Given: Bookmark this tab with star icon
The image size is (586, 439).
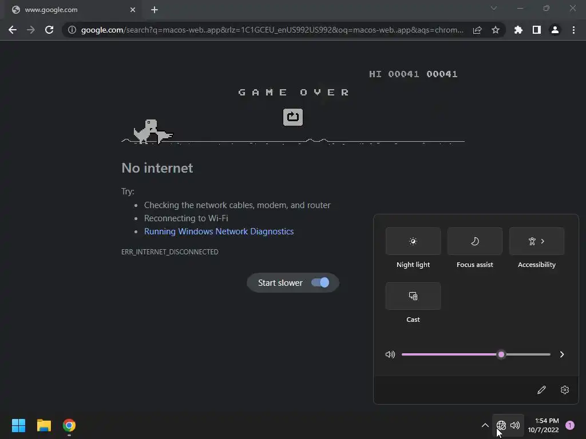Looking at the screenshot, I should [496, 30].
